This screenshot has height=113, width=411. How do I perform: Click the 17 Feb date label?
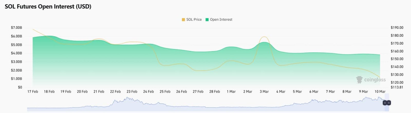(33, 92)
